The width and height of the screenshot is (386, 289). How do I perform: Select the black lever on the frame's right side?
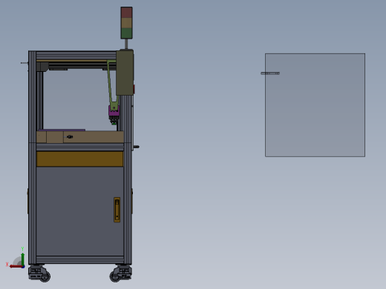click(x=136, y=147)
